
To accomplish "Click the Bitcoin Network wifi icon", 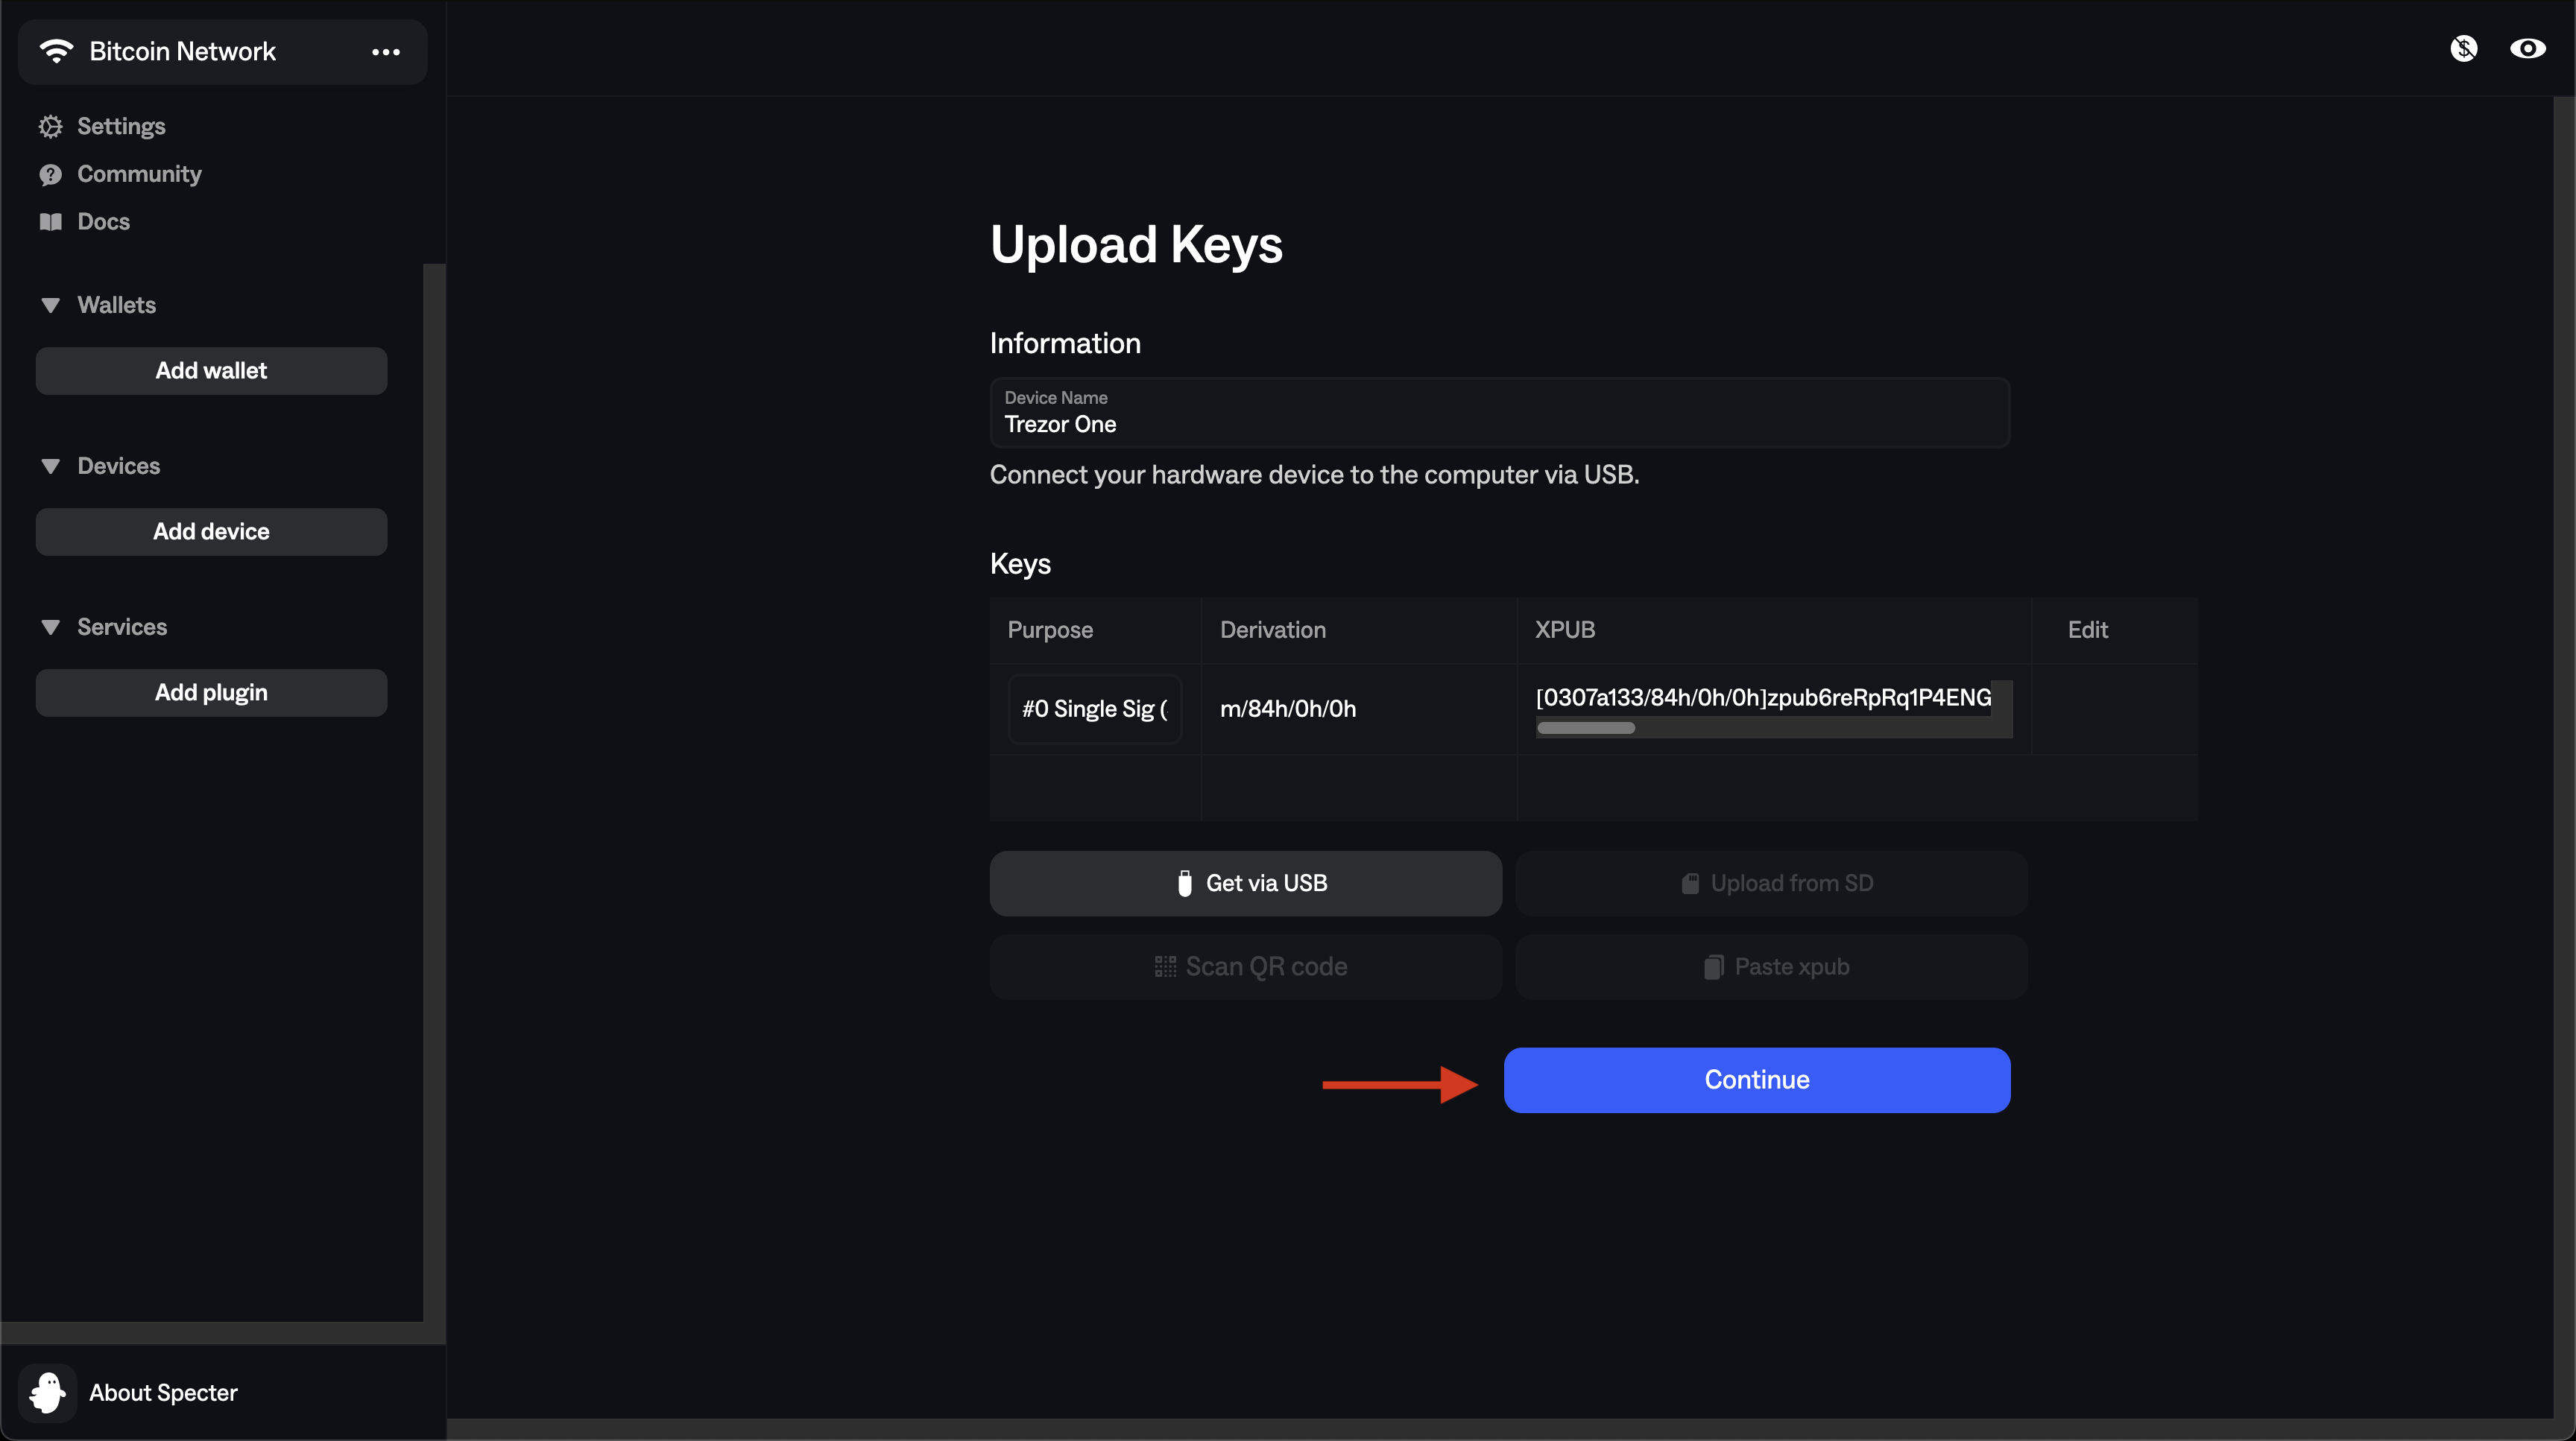I will coord(56,51).
